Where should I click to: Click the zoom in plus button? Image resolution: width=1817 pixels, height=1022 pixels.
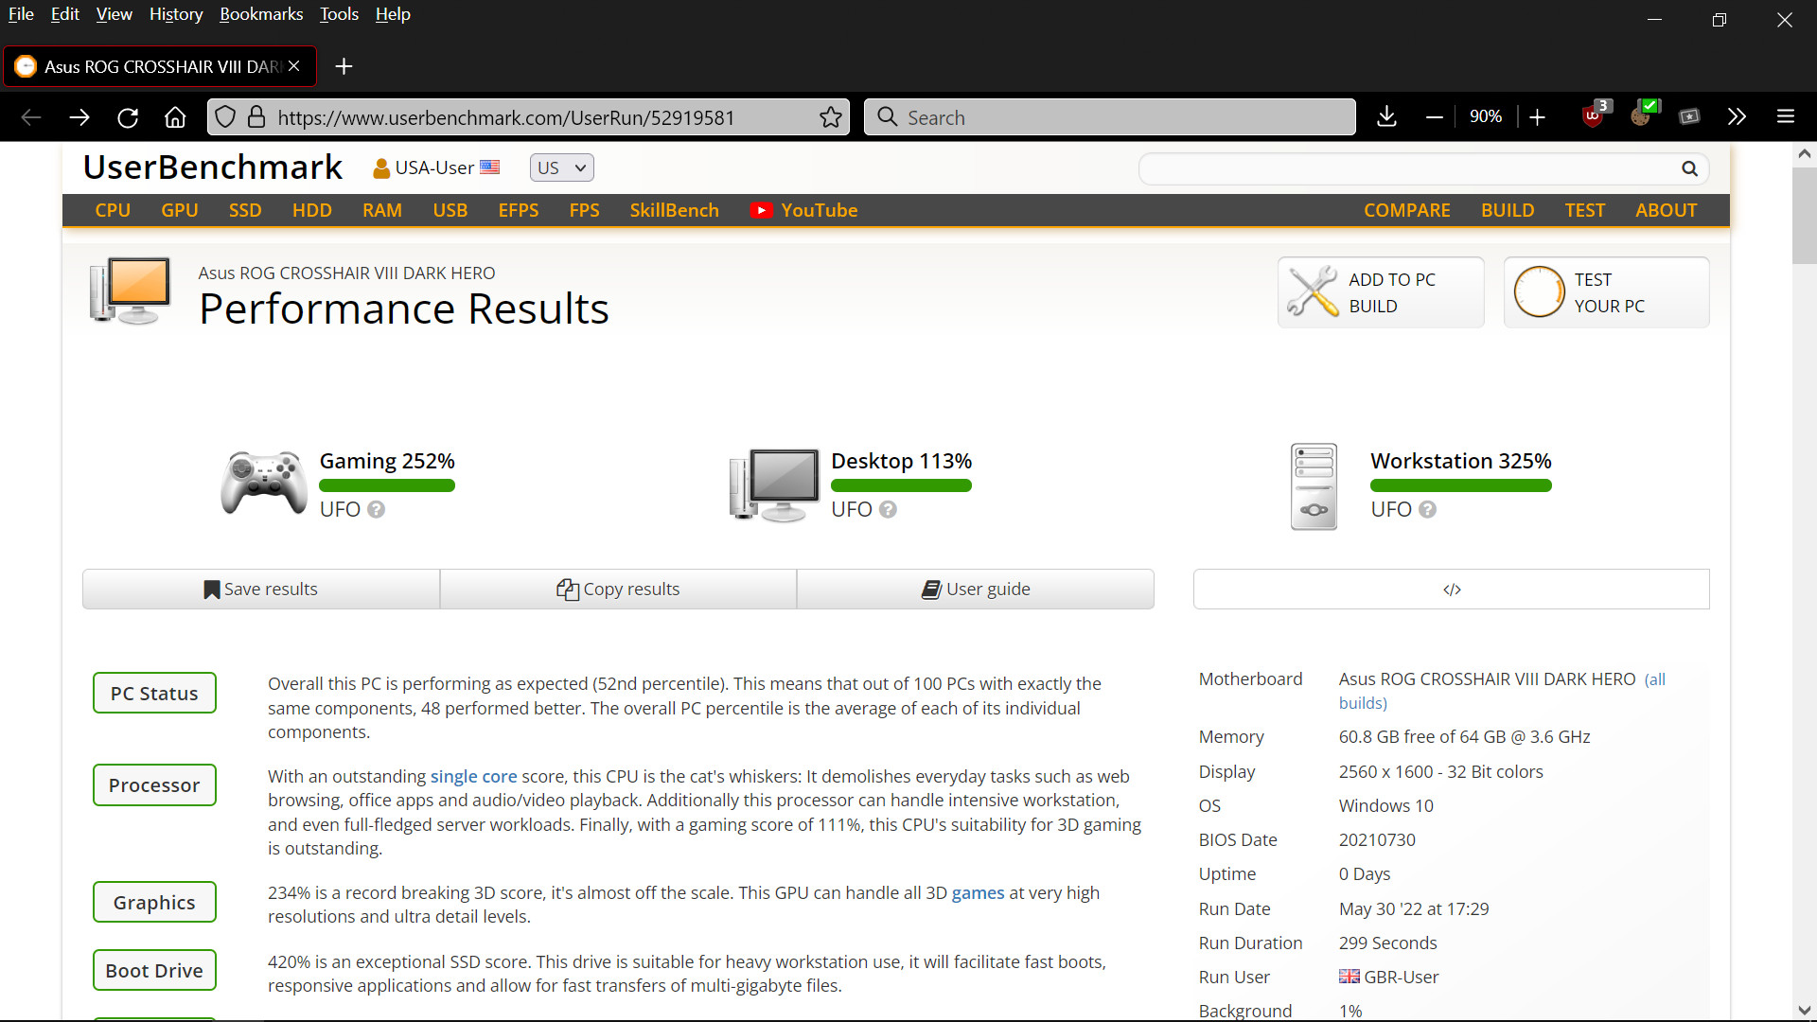click(x=1537, y=116)
